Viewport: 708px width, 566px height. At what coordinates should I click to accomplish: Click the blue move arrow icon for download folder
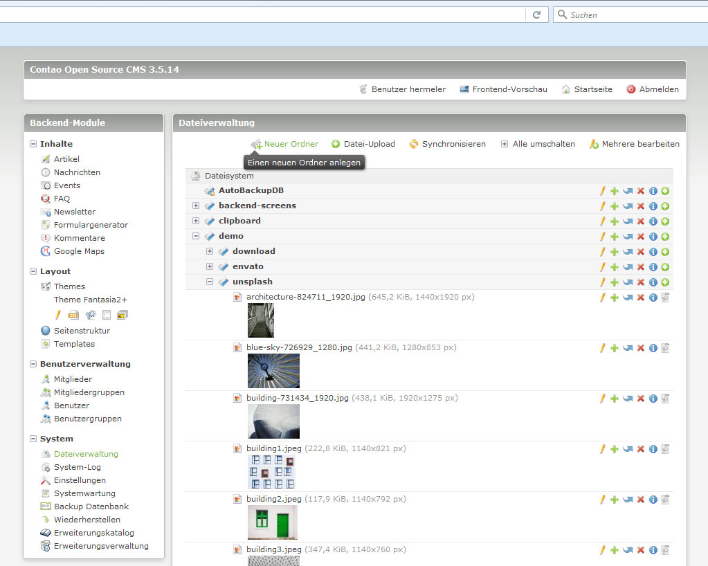pos(628,252)
